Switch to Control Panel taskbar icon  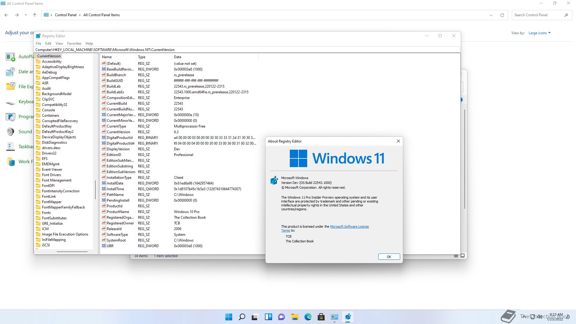334,317
